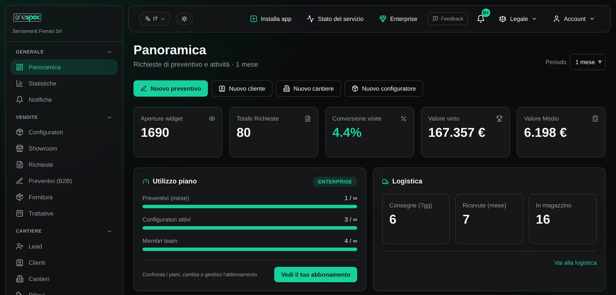This screenshot has width=616, height=295.
Task: Click the onespec logo
Action: [x=27, y=18]
